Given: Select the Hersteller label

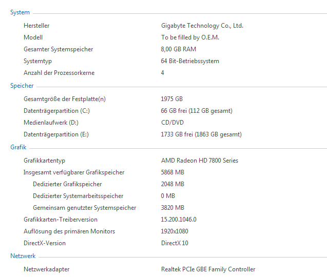Looking at the screenshot, I should point(36,26).
